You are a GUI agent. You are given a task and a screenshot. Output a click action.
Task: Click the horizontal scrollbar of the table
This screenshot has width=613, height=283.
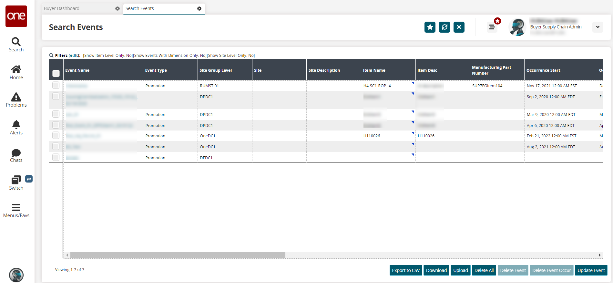(178, 255)
